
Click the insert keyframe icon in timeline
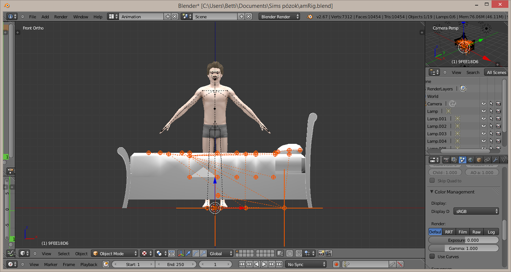pos(393,264)
